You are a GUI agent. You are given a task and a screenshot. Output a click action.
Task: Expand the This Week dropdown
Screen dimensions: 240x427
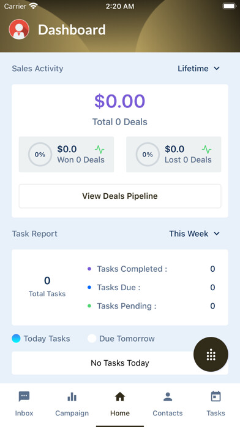(x=194, y=234)
